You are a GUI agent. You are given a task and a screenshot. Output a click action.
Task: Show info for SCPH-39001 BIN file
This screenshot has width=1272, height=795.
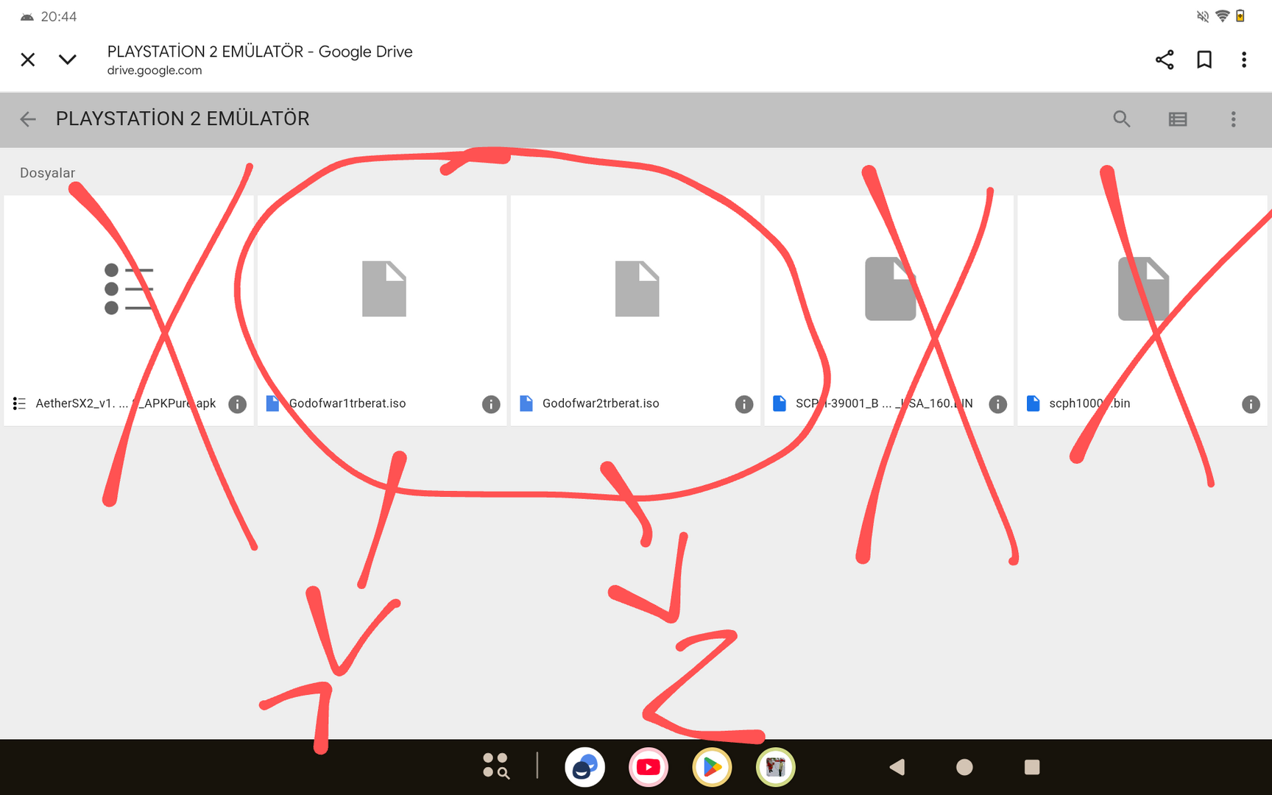[997, 404]
